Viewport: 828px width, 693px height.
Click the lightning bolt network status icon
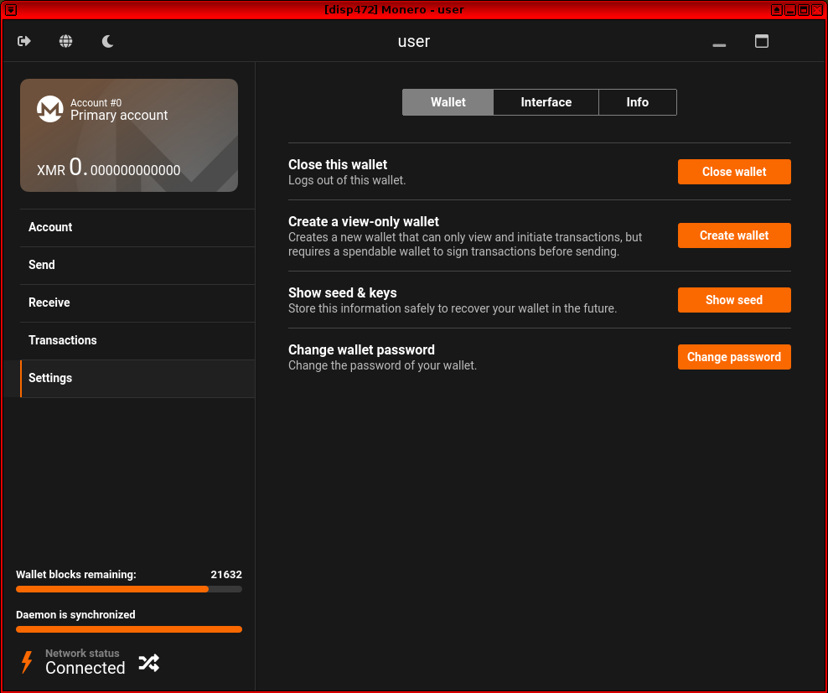click(27, 662)
